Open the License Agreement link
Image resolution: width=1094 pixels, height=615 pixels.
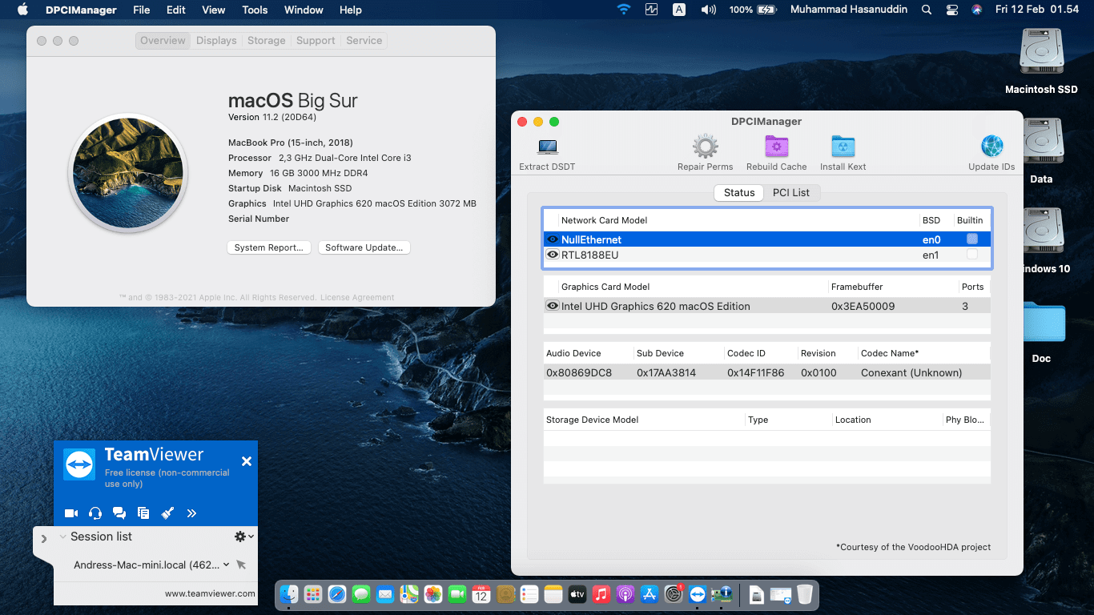[357, 297]
